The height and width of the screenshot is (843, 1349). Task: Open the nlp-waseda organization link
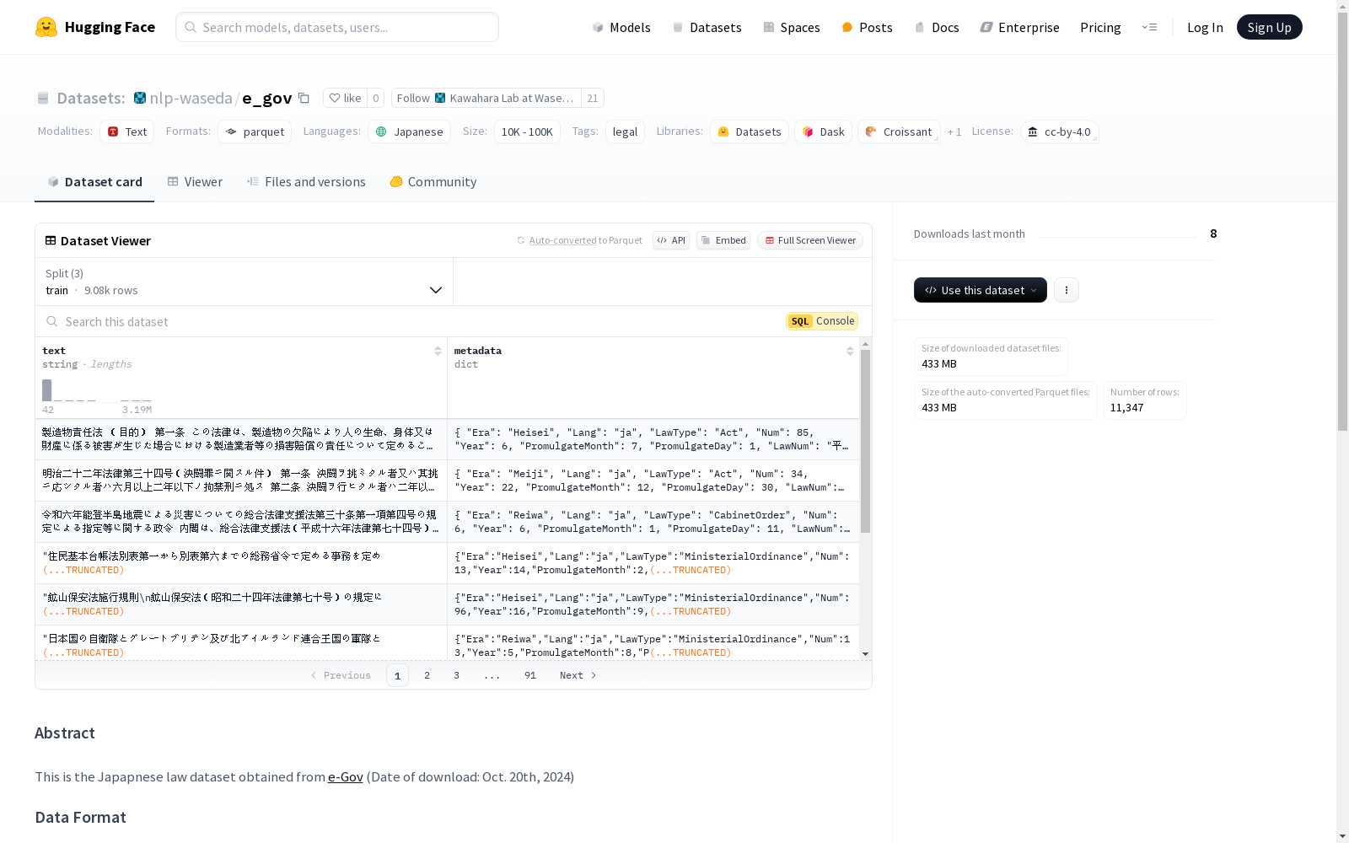[x=191, y=98]
